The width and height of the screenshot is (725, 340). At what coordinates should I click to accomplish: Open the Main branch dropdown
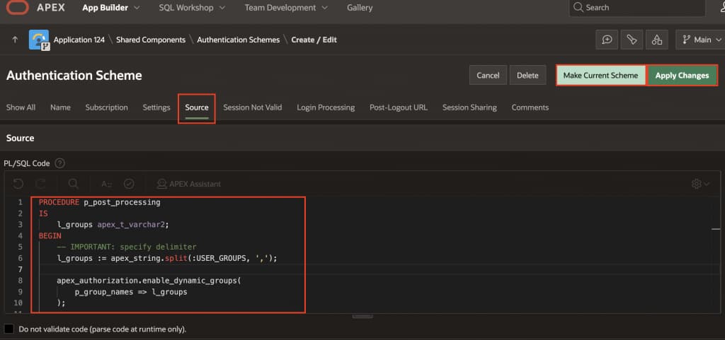700,40
